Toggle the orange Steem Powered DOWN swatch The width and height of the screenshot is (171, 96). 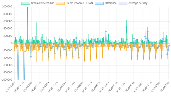(60, 3)
